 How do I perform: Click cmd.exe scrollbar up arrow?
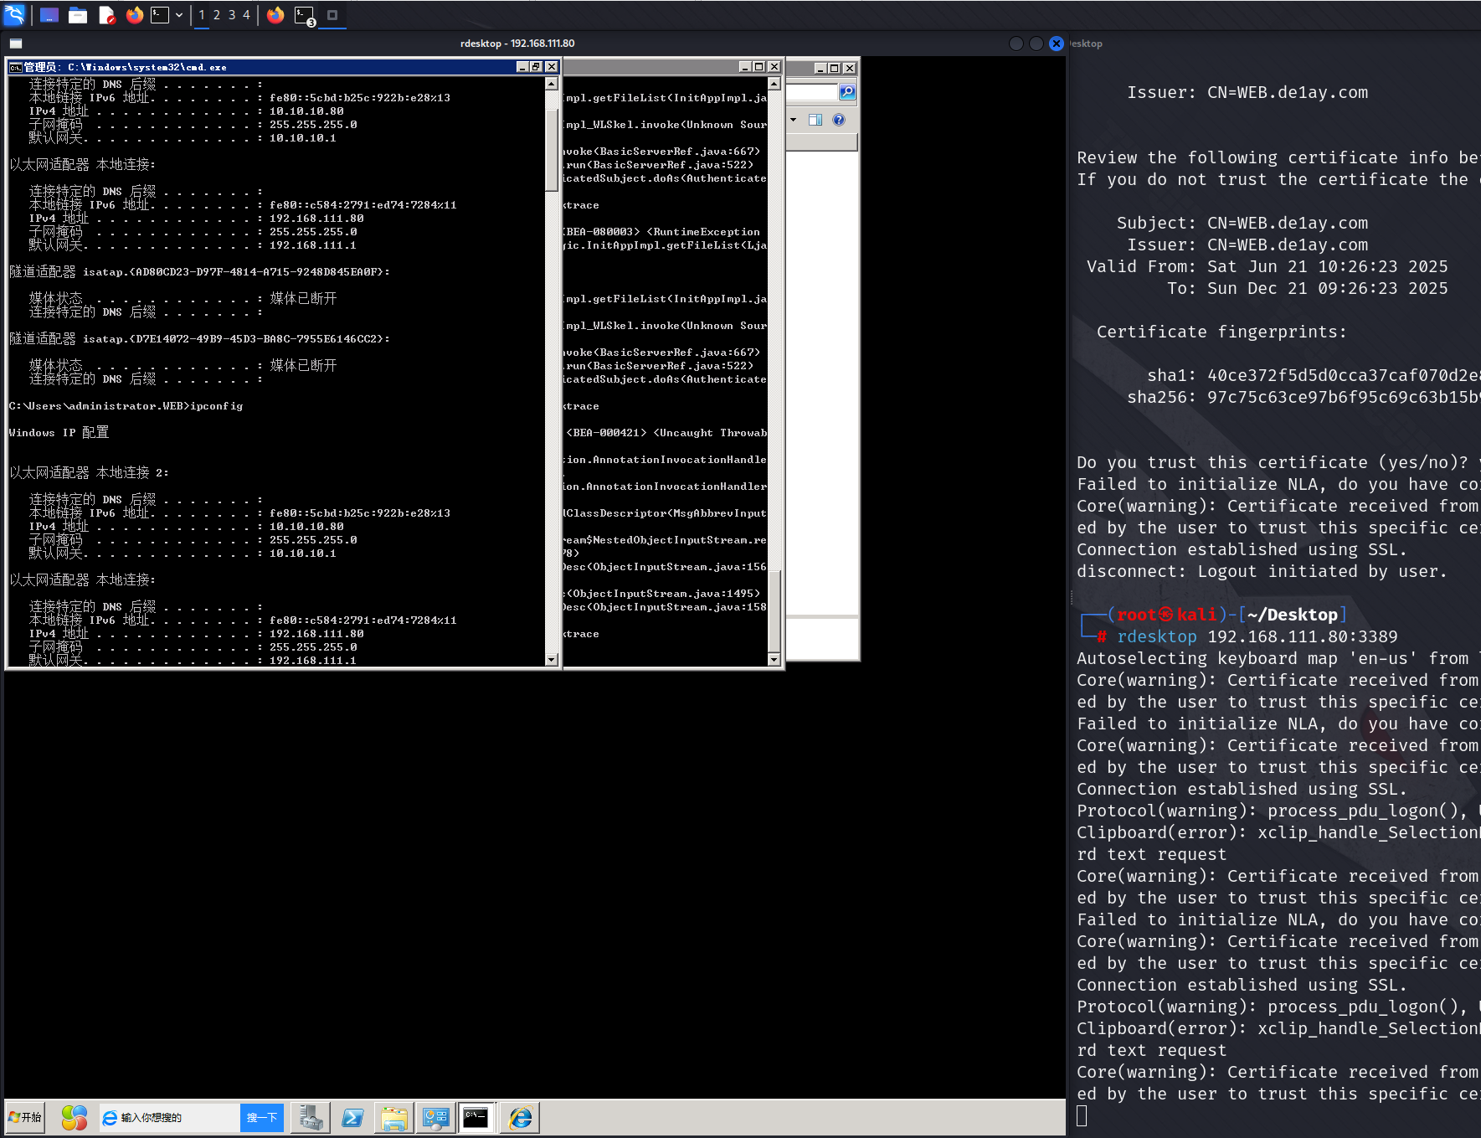click(551, 84)
